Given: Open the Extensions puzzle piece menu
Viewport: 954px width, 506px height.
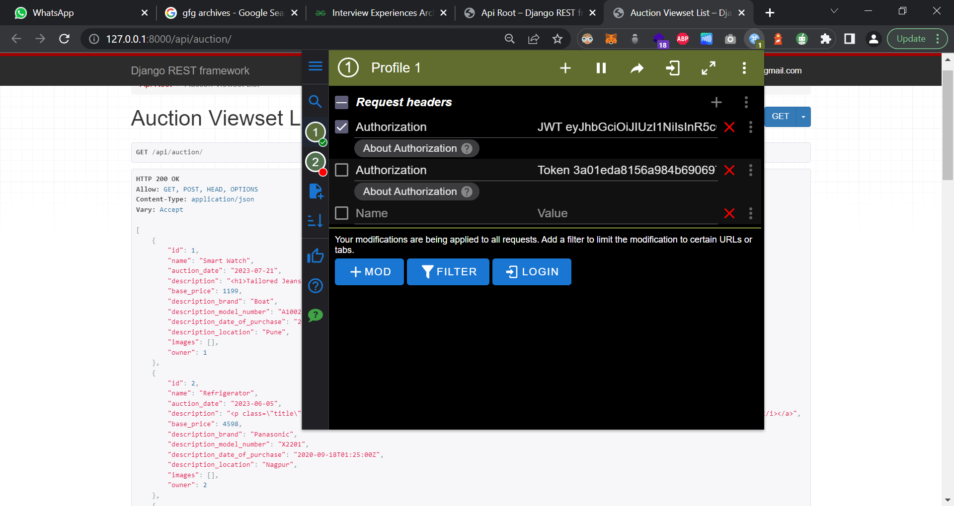Looking at the screenshot, I should (x=826, y=39).
